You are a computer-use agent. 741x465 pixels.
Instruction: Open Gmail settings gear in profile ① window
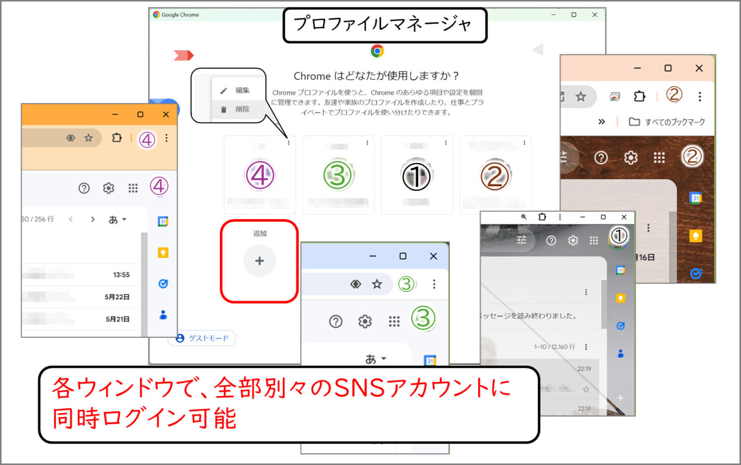pyautogui.click(x=573, y=241)
